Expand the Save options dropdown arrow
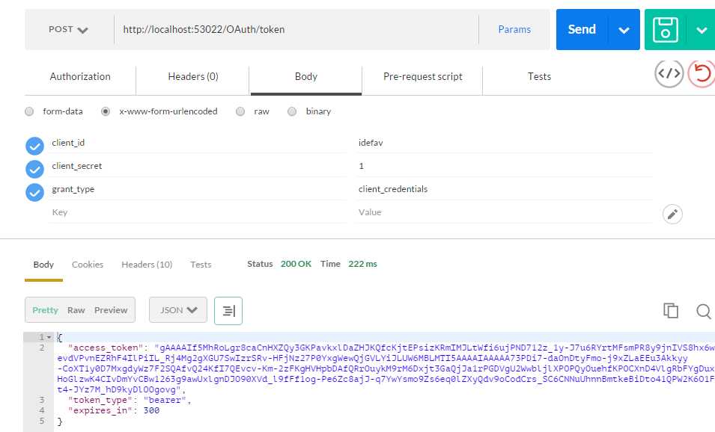Image resolution: width=715 pixels, height=432 pixels. point(702,30)
